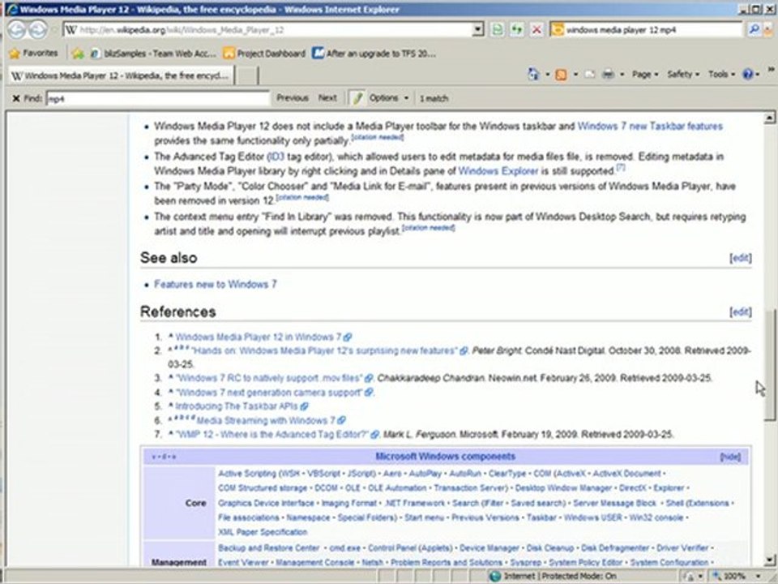Click the Compatibility View icon
Viewport: 778px width, 584px height.
pos(497,30)
